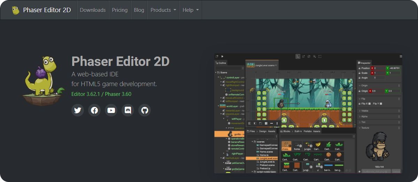Open the Outline panel filter three-dot menu

tap(243, 68)
